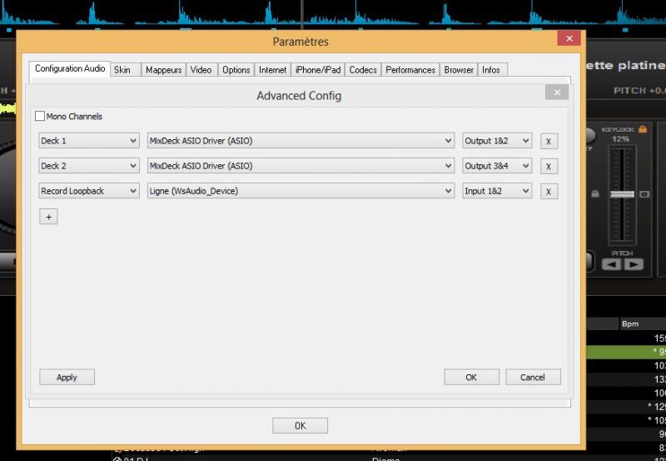Expand Deck 2 MixDeck ASIO Driver dropdown
Screen dimensions: 666x461
point(301,166)
